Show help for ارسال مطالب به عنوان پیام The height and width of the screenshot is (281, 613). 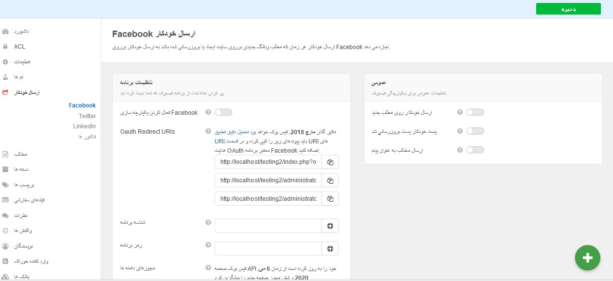460,150
